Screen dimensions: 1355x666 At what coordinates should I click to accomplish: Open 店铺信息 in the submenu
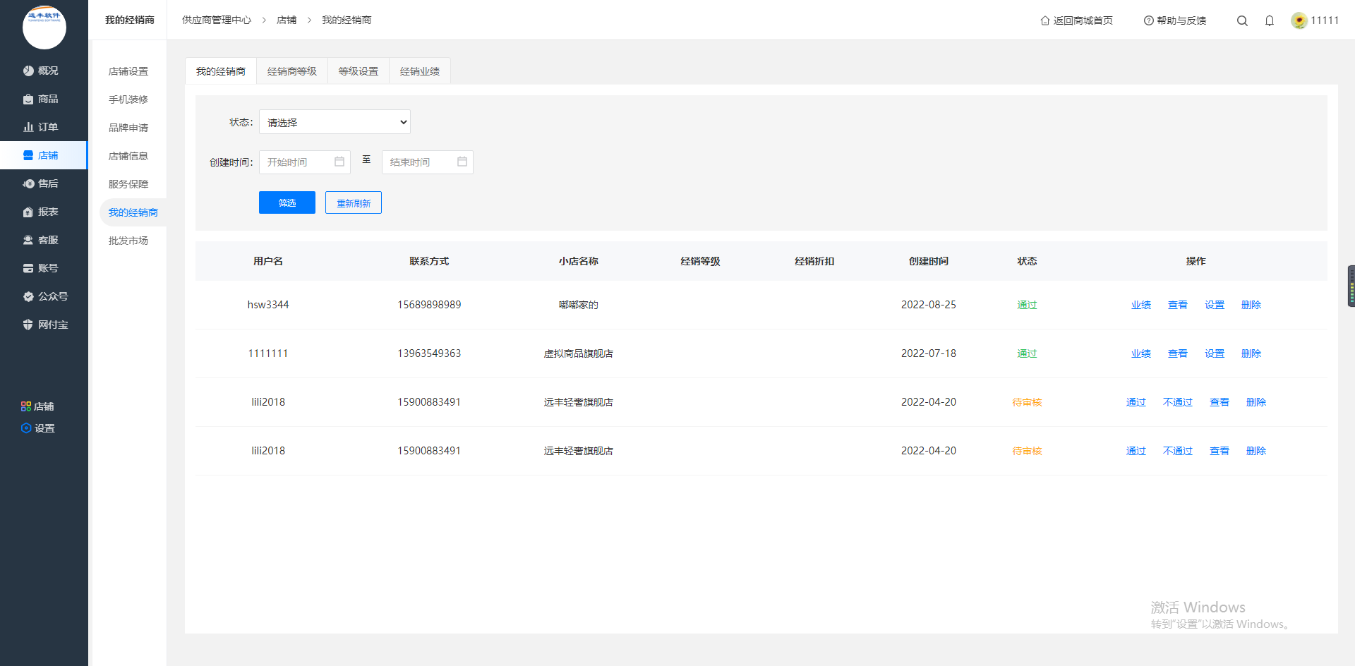point(128,156)
